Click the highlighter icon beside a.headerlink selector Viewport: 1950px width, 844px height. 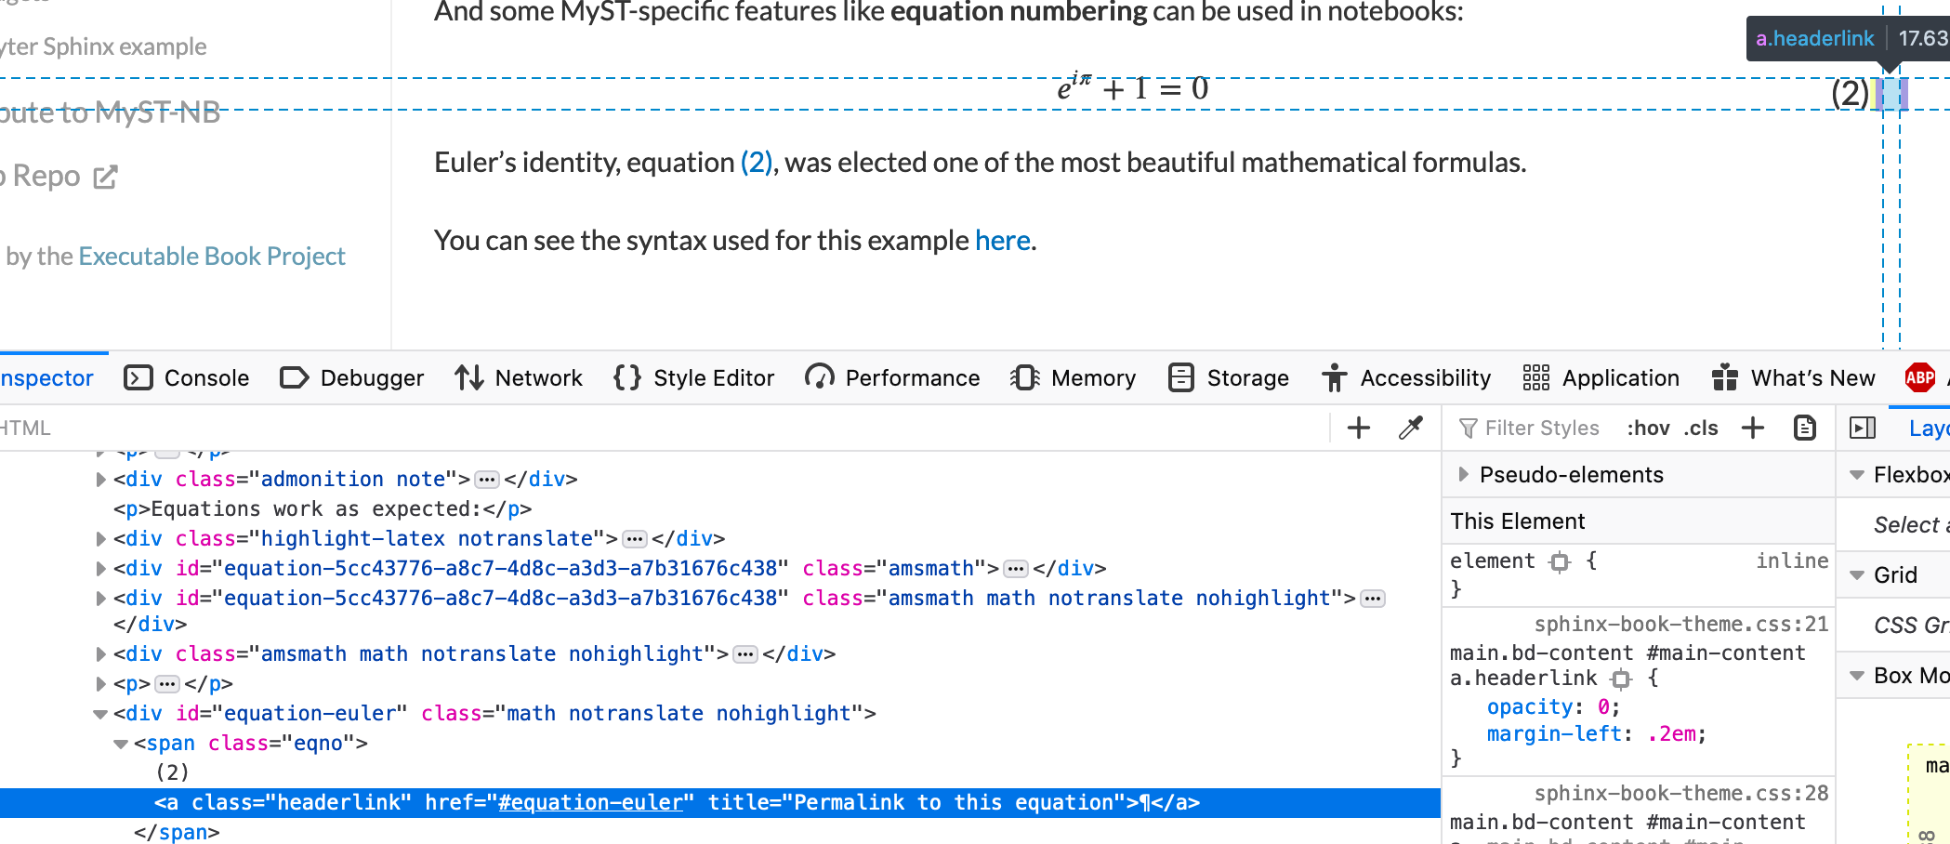tap(1623, 679)
